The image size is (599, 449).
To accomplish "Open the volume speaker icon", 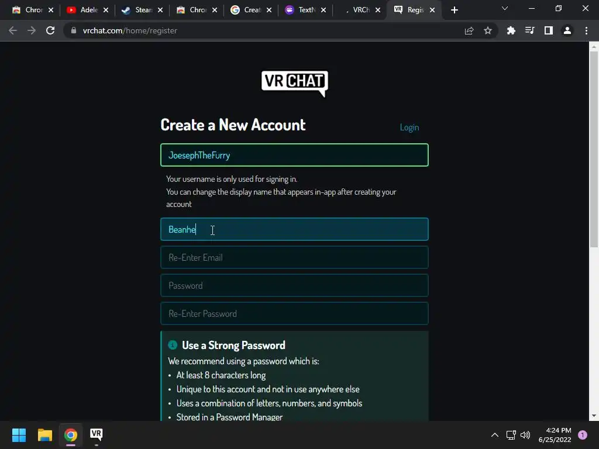I will [x=525, y=435].
